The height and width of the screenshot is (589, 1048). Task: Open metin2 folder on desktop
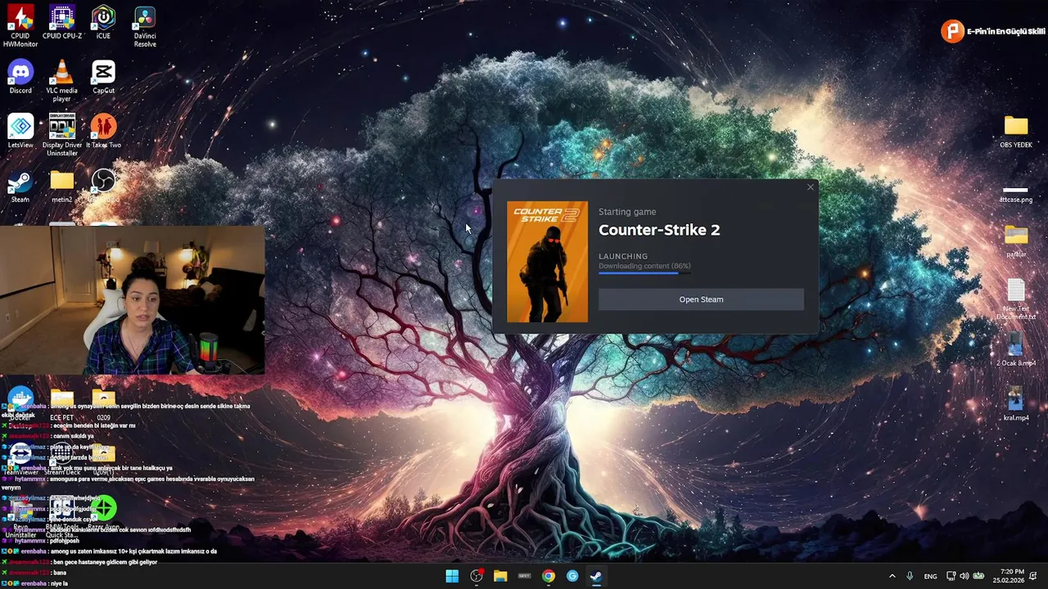62,186
